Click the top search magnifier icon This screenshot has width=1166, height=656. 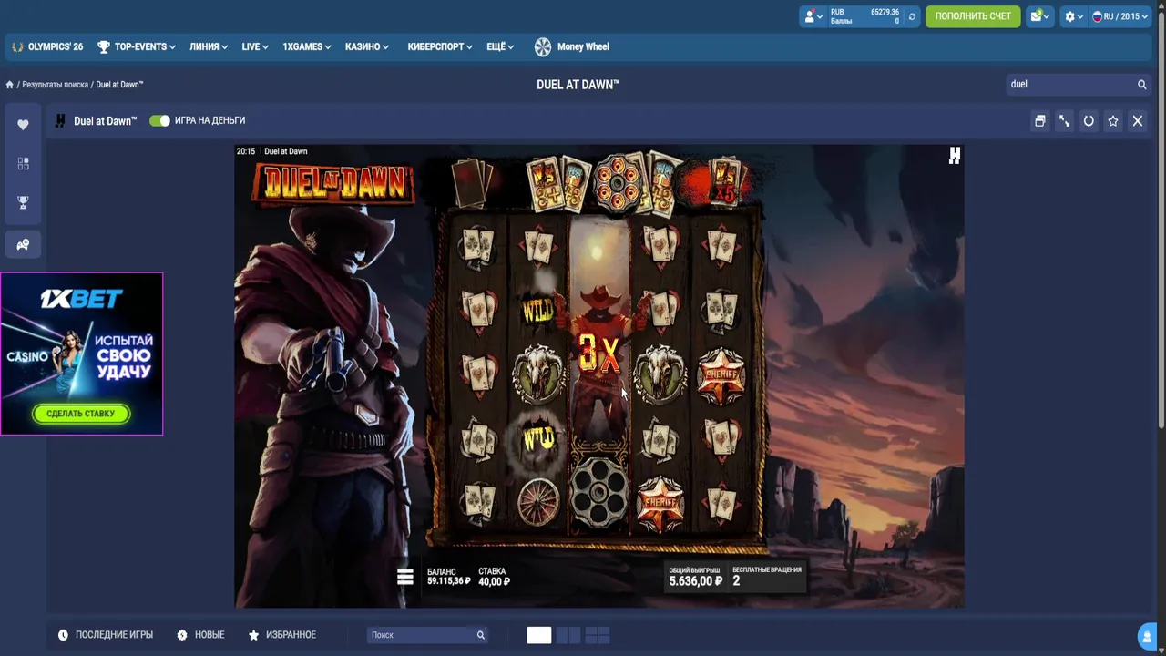click(x=1141, y=84)
